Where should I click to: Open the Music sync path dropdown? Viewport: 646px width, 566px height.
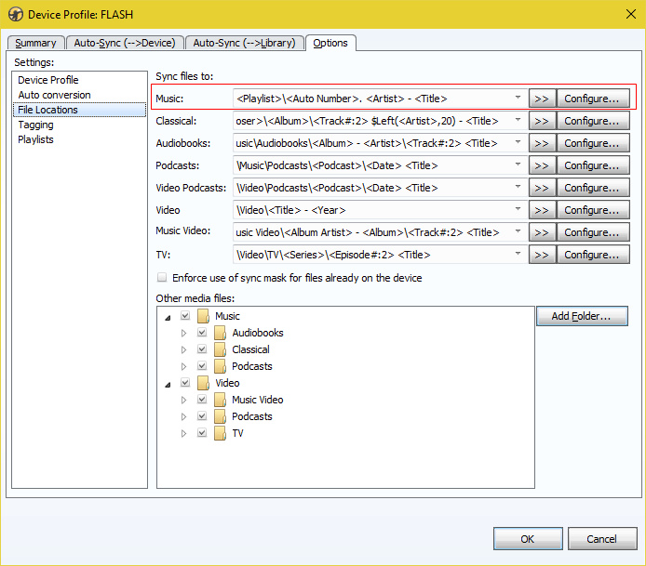click(x=518, y=99)
